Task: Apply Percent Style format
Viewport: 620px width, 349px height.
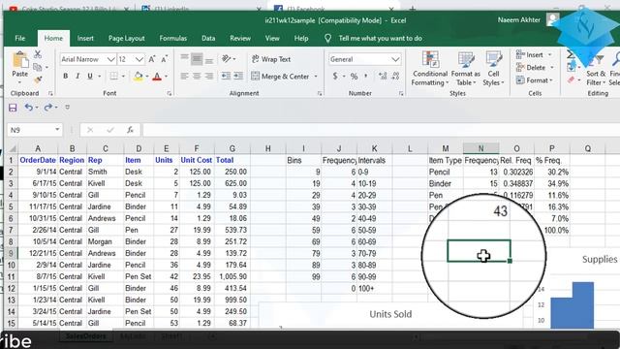Action: [354, 76]
